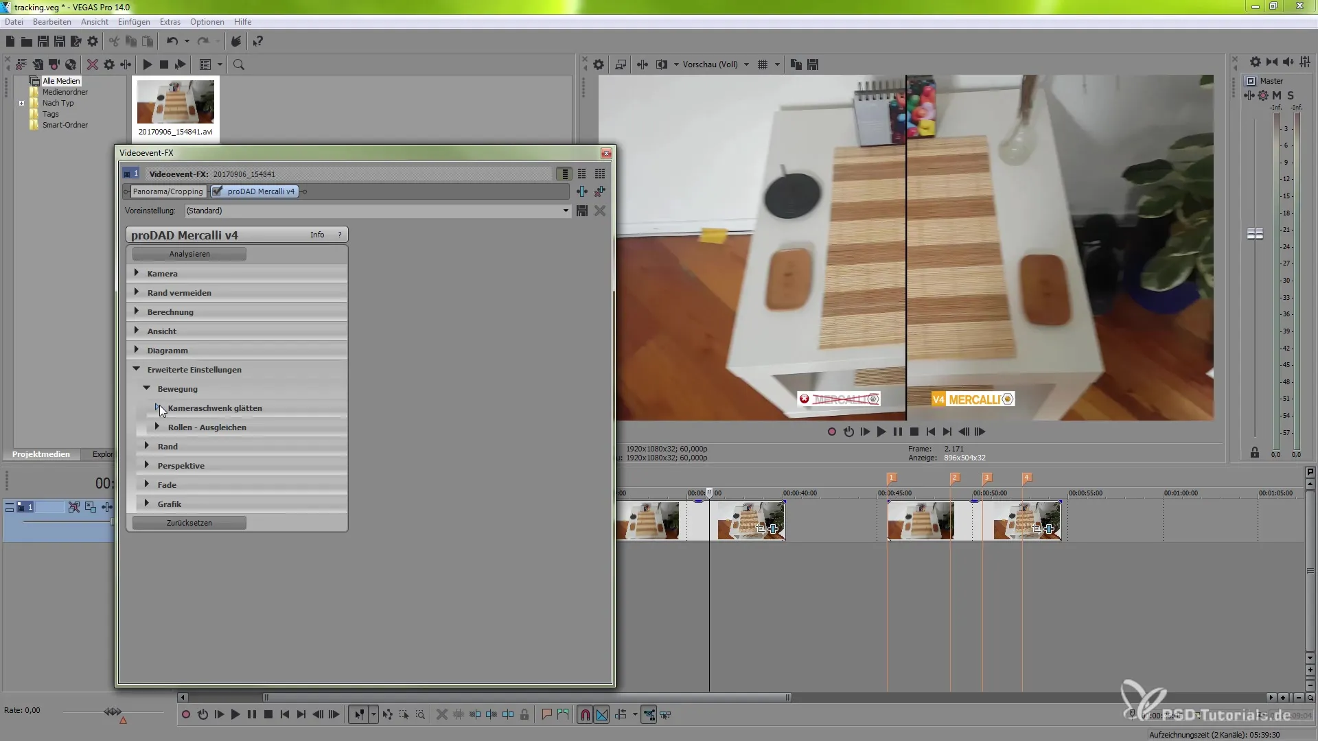This screenshot has width=1318, height=741.
Task: Open a project using folder icon
Action: pyautogui.click(x=26, y=42)
